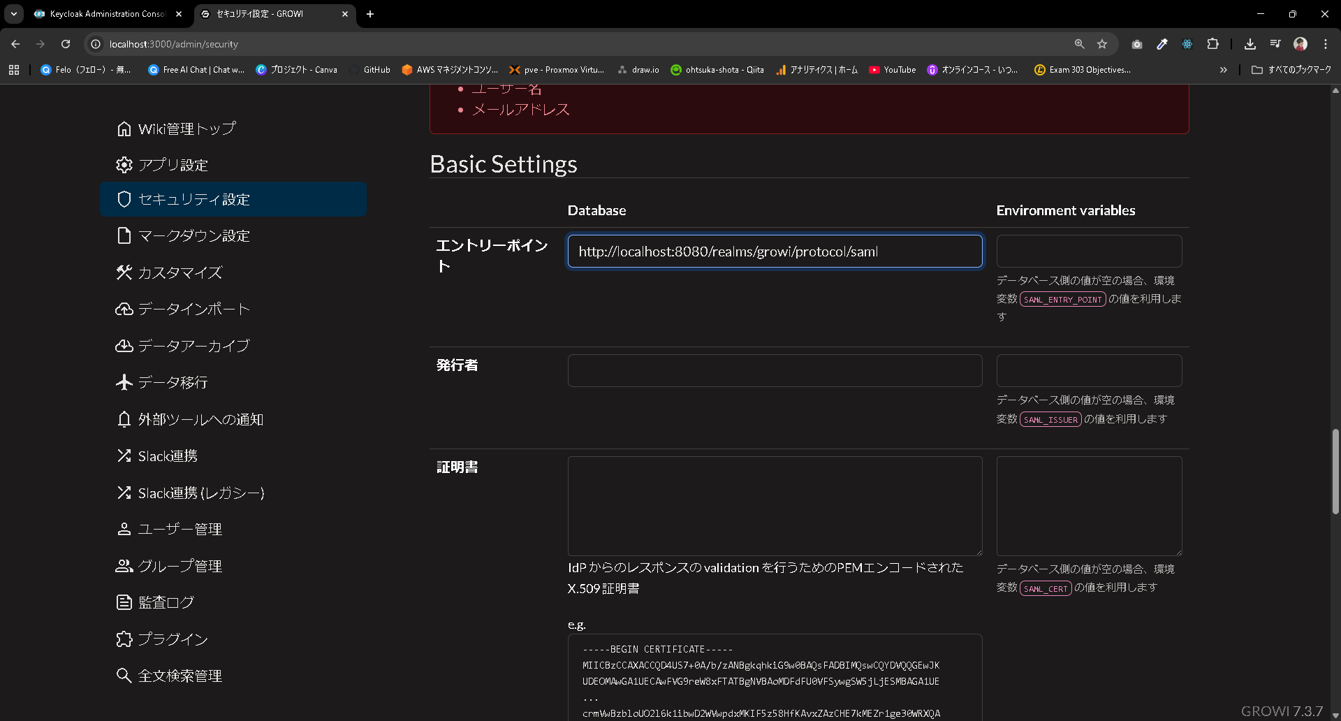Click the SAML_ENTRY_POINT variable badge
Viewport: 1341px width, 721px height.
pos(1062,300)
